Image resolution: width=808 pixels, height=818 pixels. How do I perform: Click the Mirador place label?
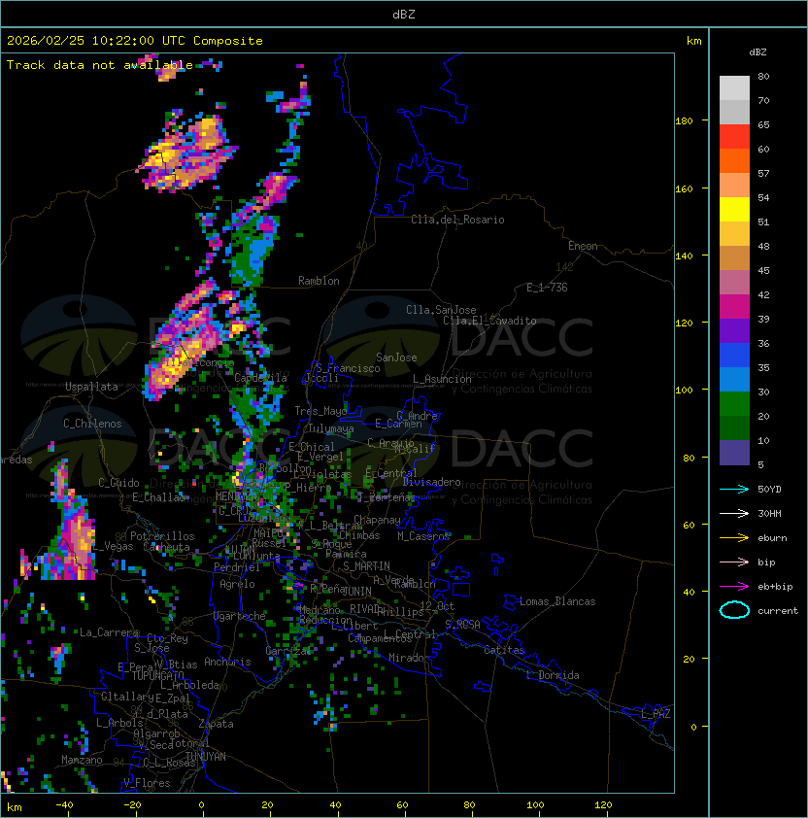(409, 658)
